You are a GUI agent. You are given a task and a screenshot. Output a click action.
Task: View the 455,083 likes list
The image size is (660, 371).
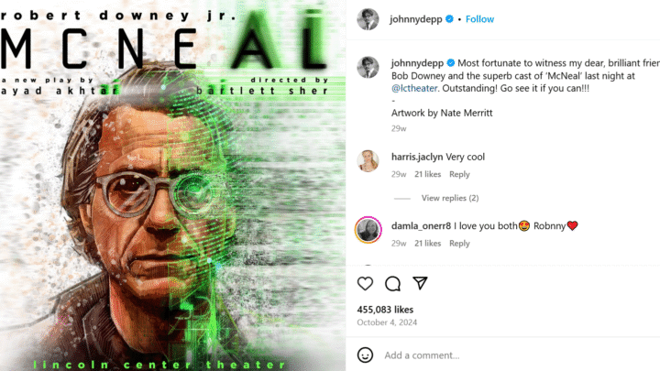(385, 310)
